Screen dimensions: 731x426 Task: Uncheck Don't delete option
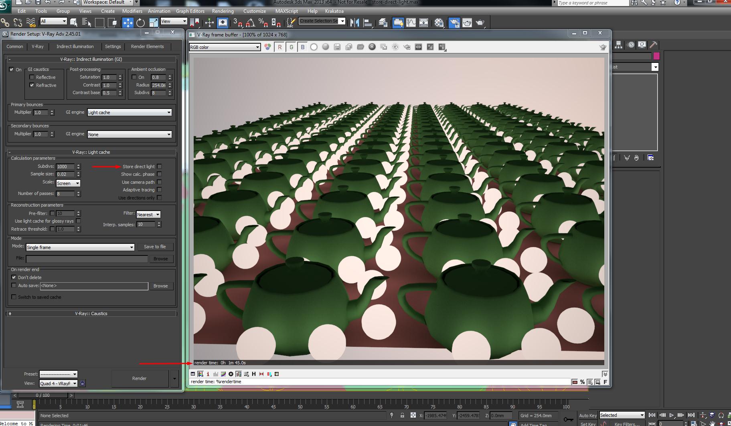point(14,277)
